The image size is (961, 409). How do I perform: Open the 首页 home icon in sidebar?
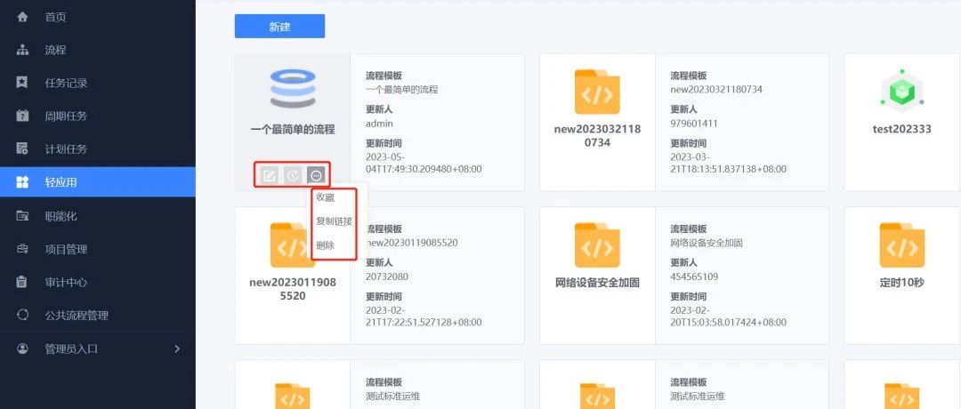click(22, 17)
